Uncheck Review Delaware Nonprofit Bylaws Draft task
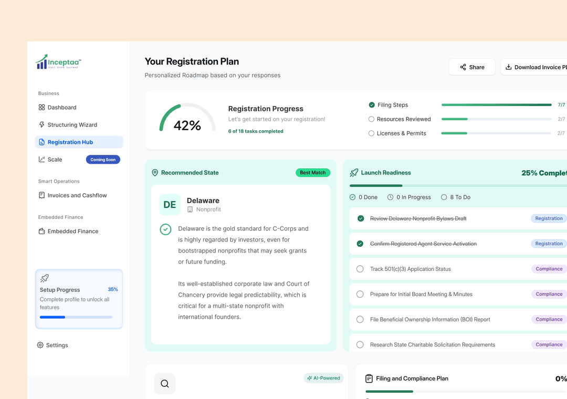567x399 pixels. (361, 218)
